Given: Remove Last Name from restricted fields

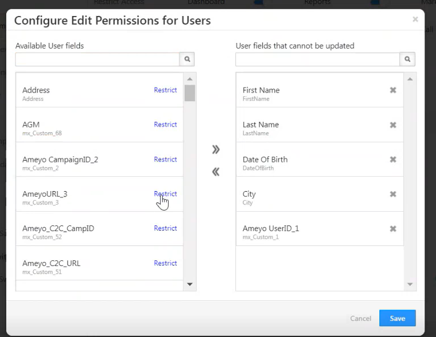Looking at the screenshot, I should 393,125.
